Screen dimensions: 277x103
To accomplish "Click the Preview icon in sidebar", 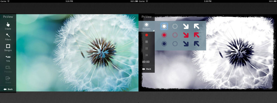I will click(x=8, y=68).
